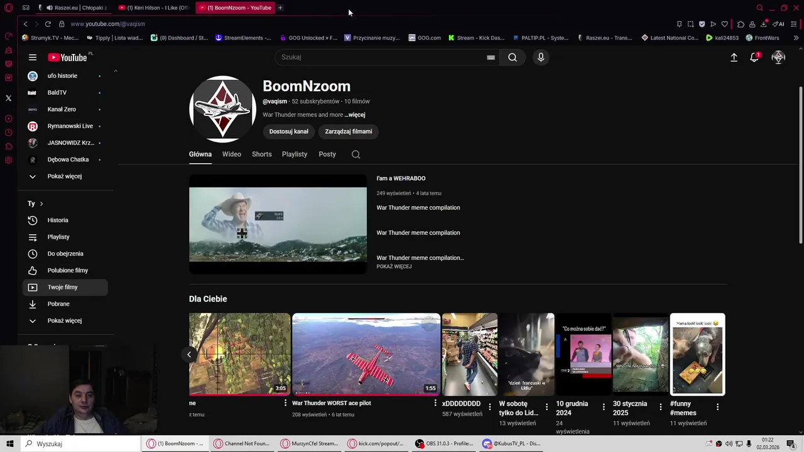Switch to the Playlisty channel tab
Screen dimensions: 804x452
click(x=295, y=154)
